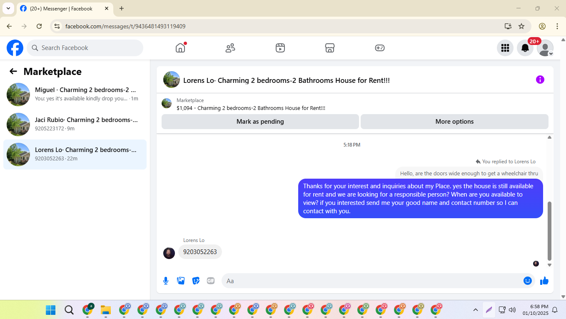This screenshot has height=319, width=566.
Task: Open the browser tab search dropdown arrow
Action: [8, 8]
